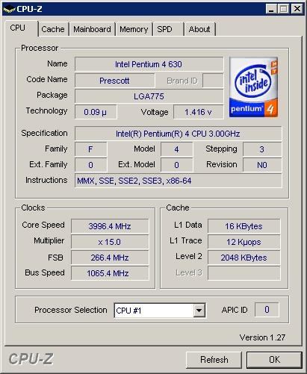Screen dimensions: 307x374
Task: Switch to the Cache tab
Action: (53, 29)
